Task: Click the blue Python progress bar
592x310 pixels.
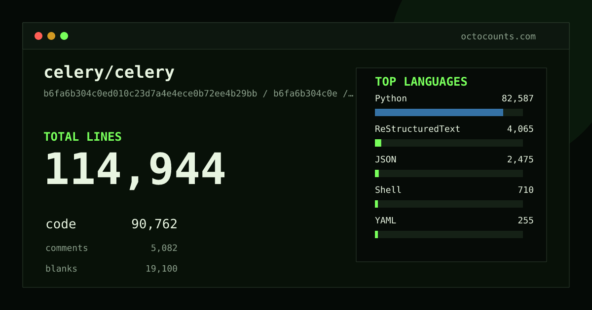Action: [x=439, y=112]
